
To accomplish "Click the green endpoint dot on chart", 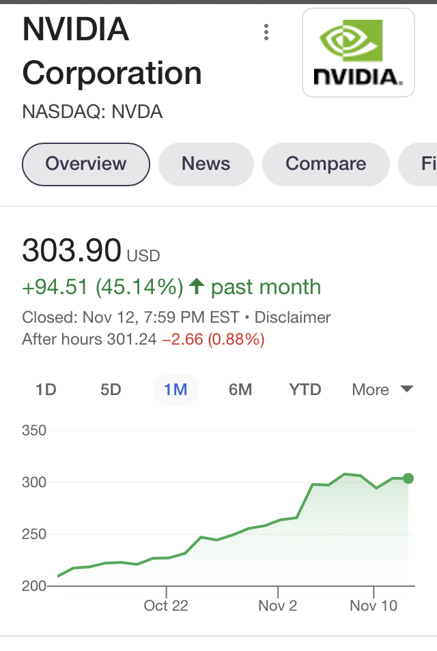I will tap(408, 478).
